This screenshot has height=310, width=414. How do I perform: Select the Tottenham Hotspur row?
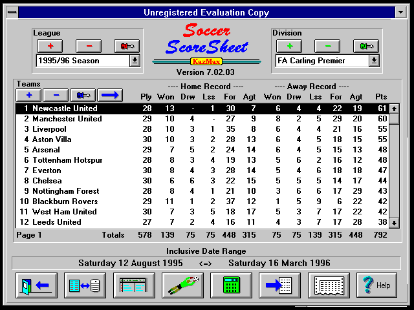tap(67, 160)
